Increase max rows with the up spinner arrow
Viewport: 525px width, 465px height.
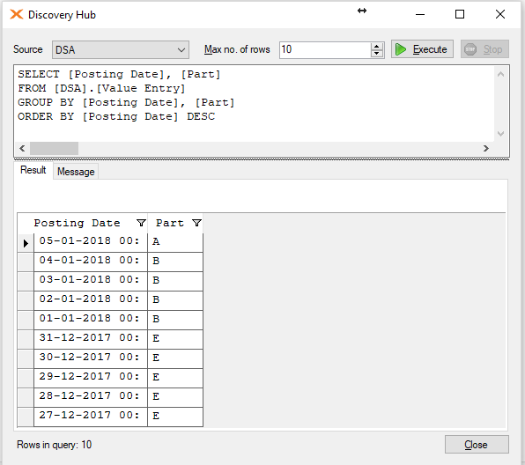[x=377, y=46]
